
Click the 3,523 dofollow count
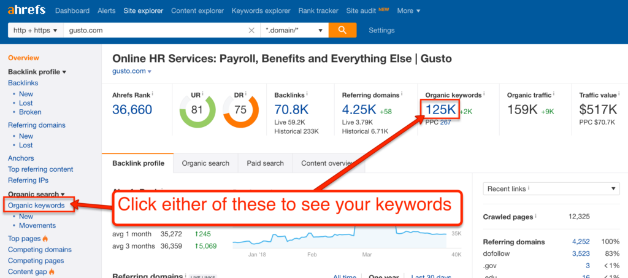pos(580,253)
